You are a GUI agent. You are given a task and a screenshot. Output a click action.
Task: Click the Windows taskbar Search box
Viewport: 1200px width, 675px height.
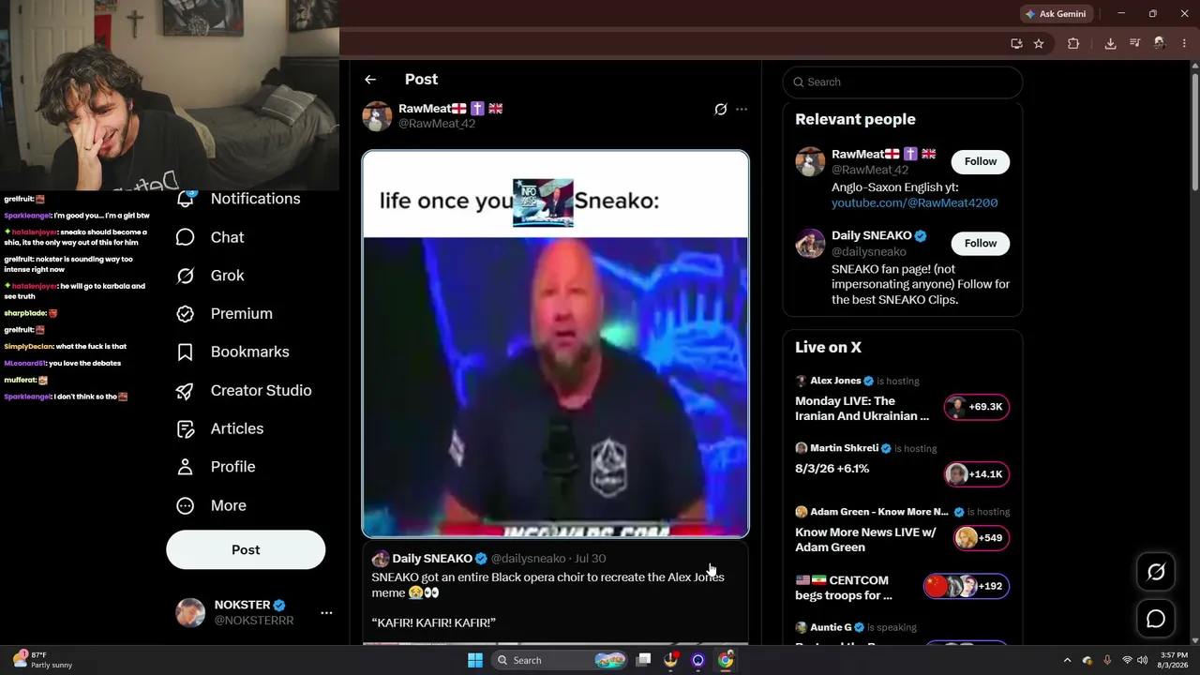pos(561,660)
